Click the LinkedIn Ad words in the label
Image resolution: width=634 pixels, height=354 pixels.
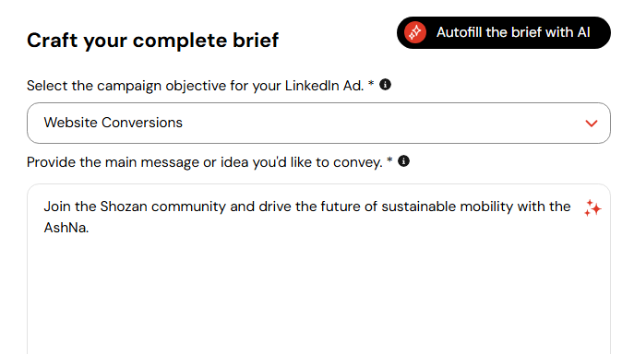pyautogui.click(x=324, y=86)
